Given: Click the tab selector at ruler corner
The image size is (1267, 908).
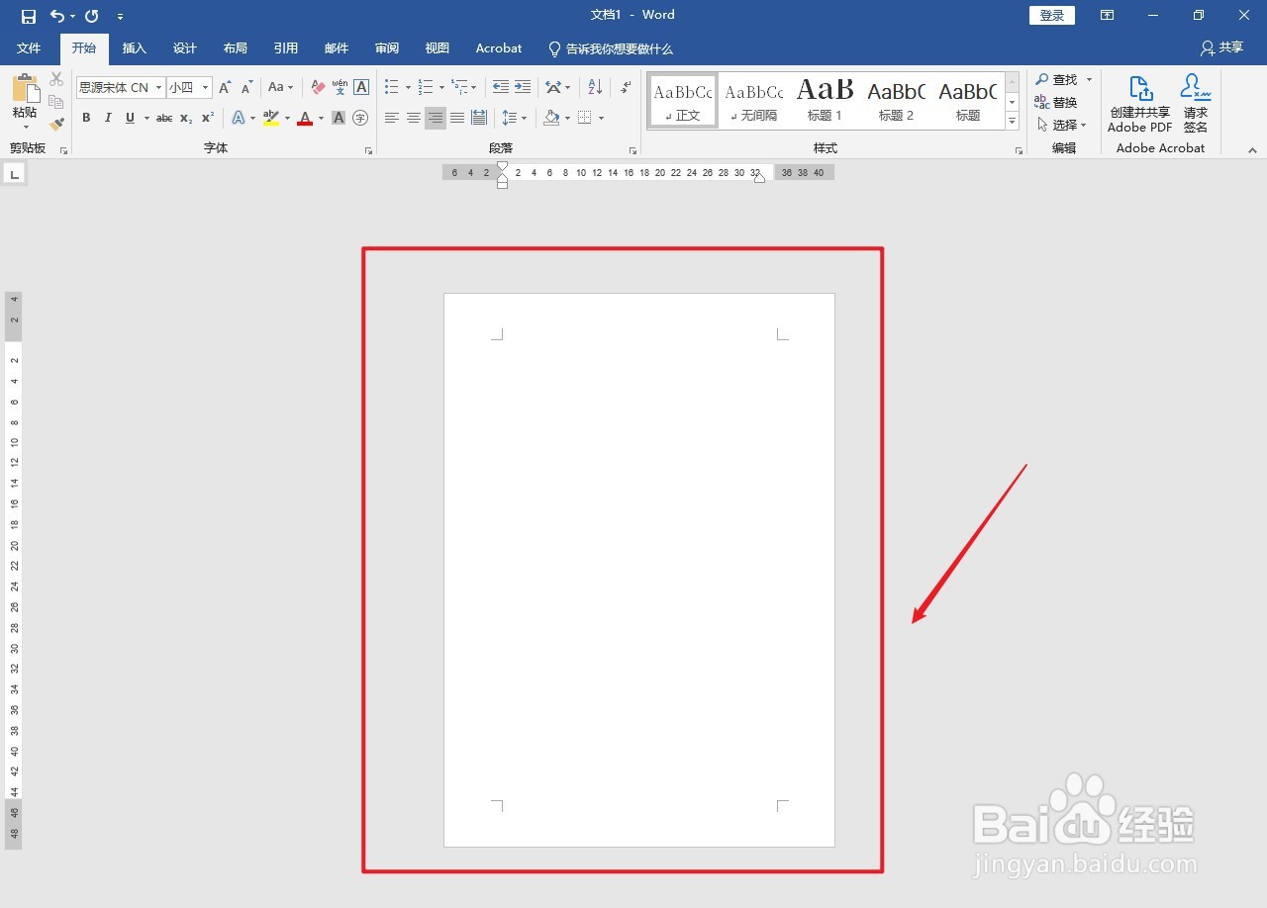Looking at the screenshot, I should tap(14, 175).
